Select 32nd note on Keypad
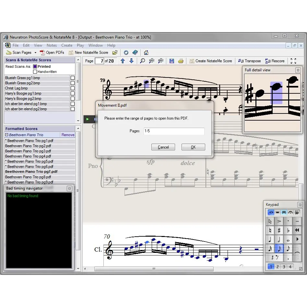307x307 pixels. 270,249
